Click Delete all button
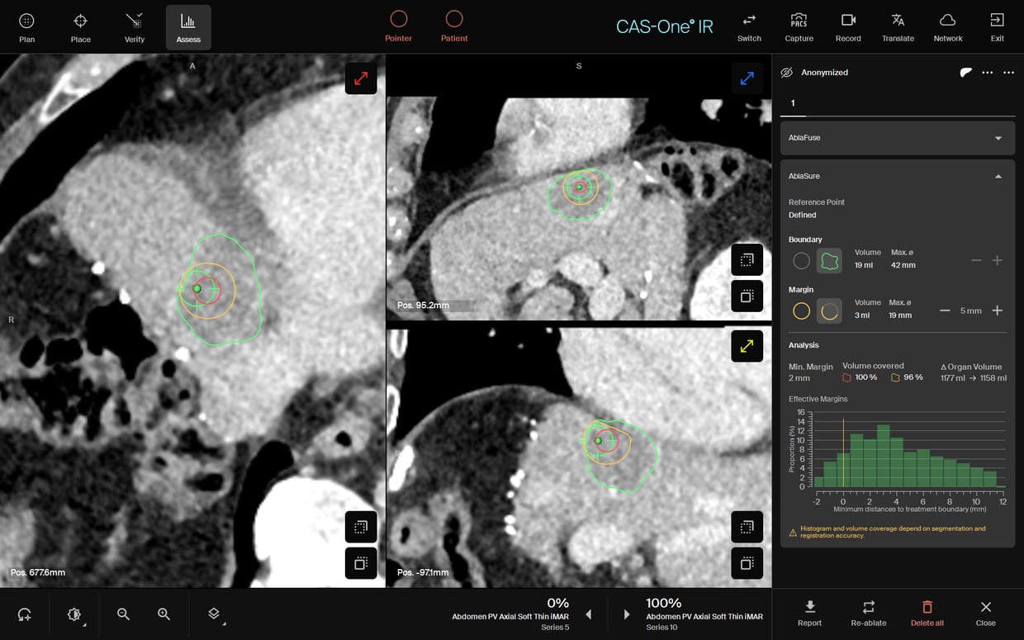 coord(927,613)
